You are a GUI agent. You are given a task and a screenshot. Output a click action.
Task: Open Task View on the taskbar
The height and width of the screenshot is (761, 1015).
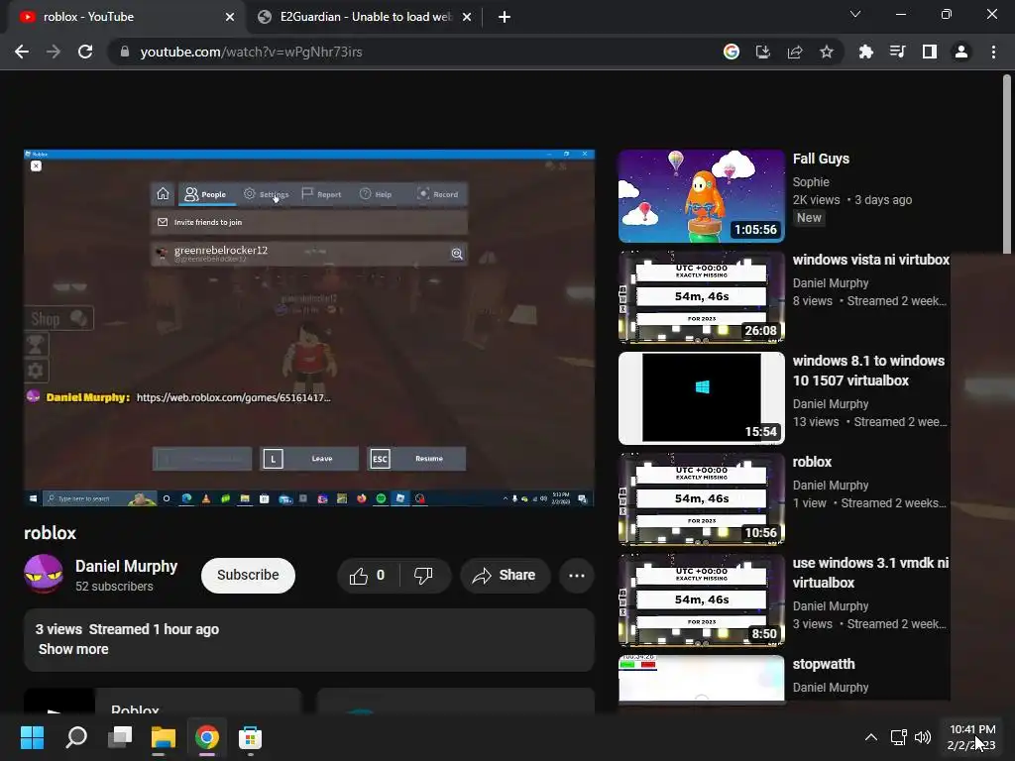tap(120, 737)
